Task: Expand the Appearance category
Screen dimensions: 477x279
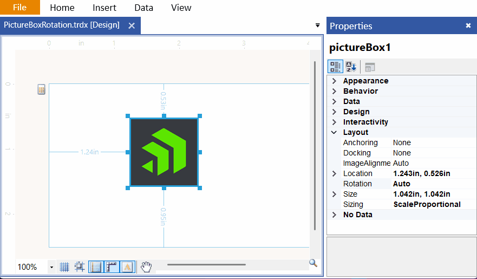Action: [x=334, y=81]
